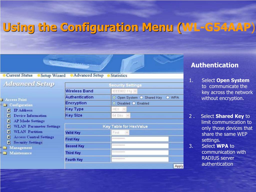Click the page icon beside Security Settings
Screen dimensions: 256x192
pyautogui.click(x=9, y=142)
